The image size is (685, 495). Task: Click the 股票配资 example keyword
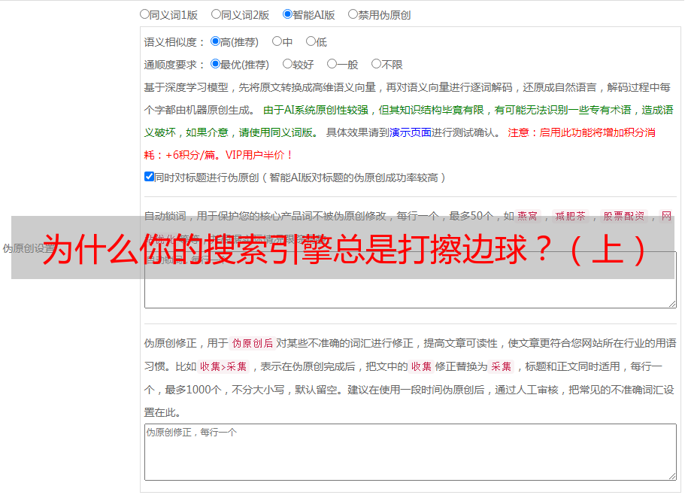point(623,216)
